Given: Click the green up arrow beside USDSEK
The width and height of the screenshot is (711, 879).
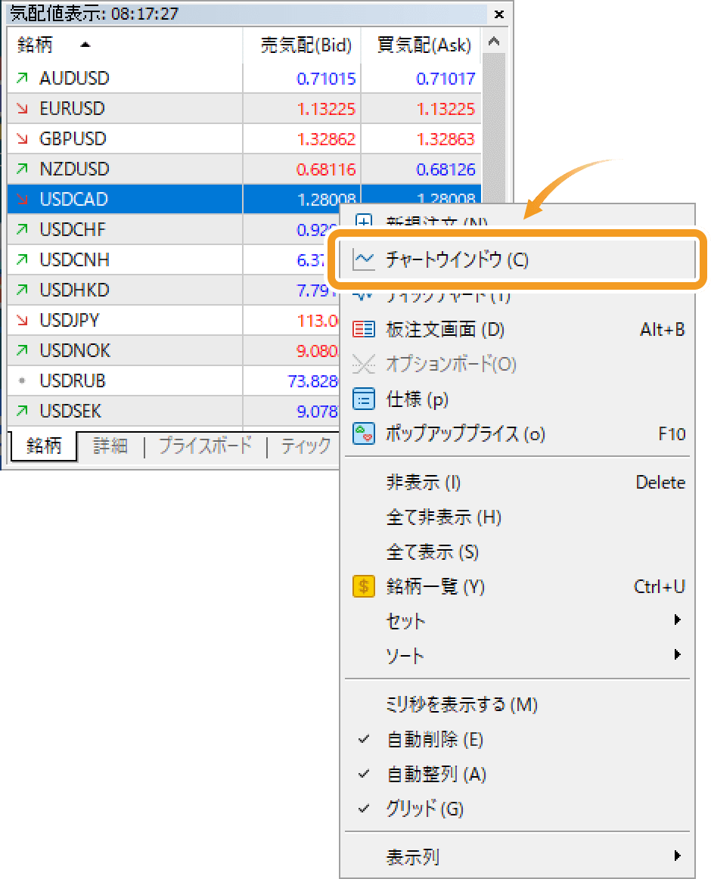Looking at the screenshot, I should (23, 411).
